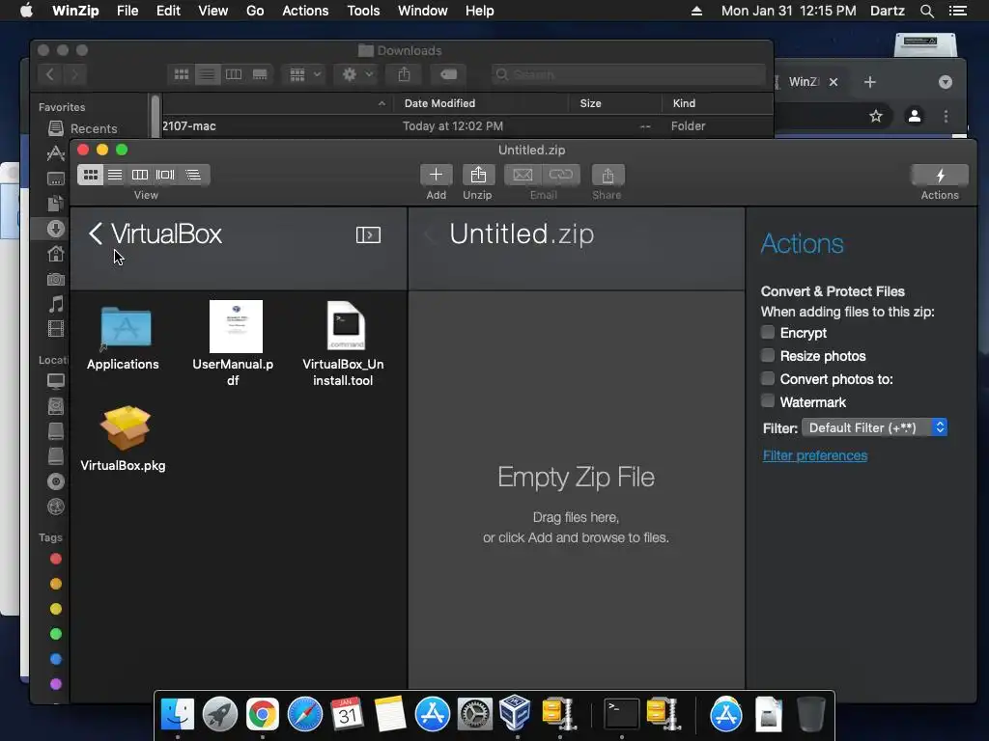
Task: Open the Actions menu in menu bar
Action: [305, 11]
